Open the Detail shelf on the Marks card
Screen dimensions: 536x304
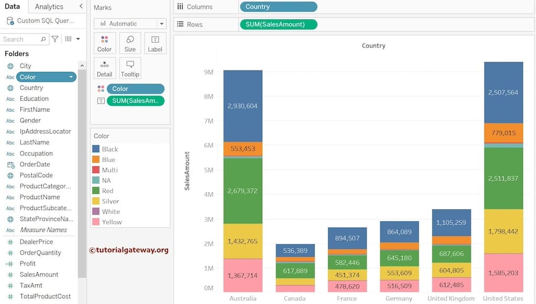pos(105,68)
